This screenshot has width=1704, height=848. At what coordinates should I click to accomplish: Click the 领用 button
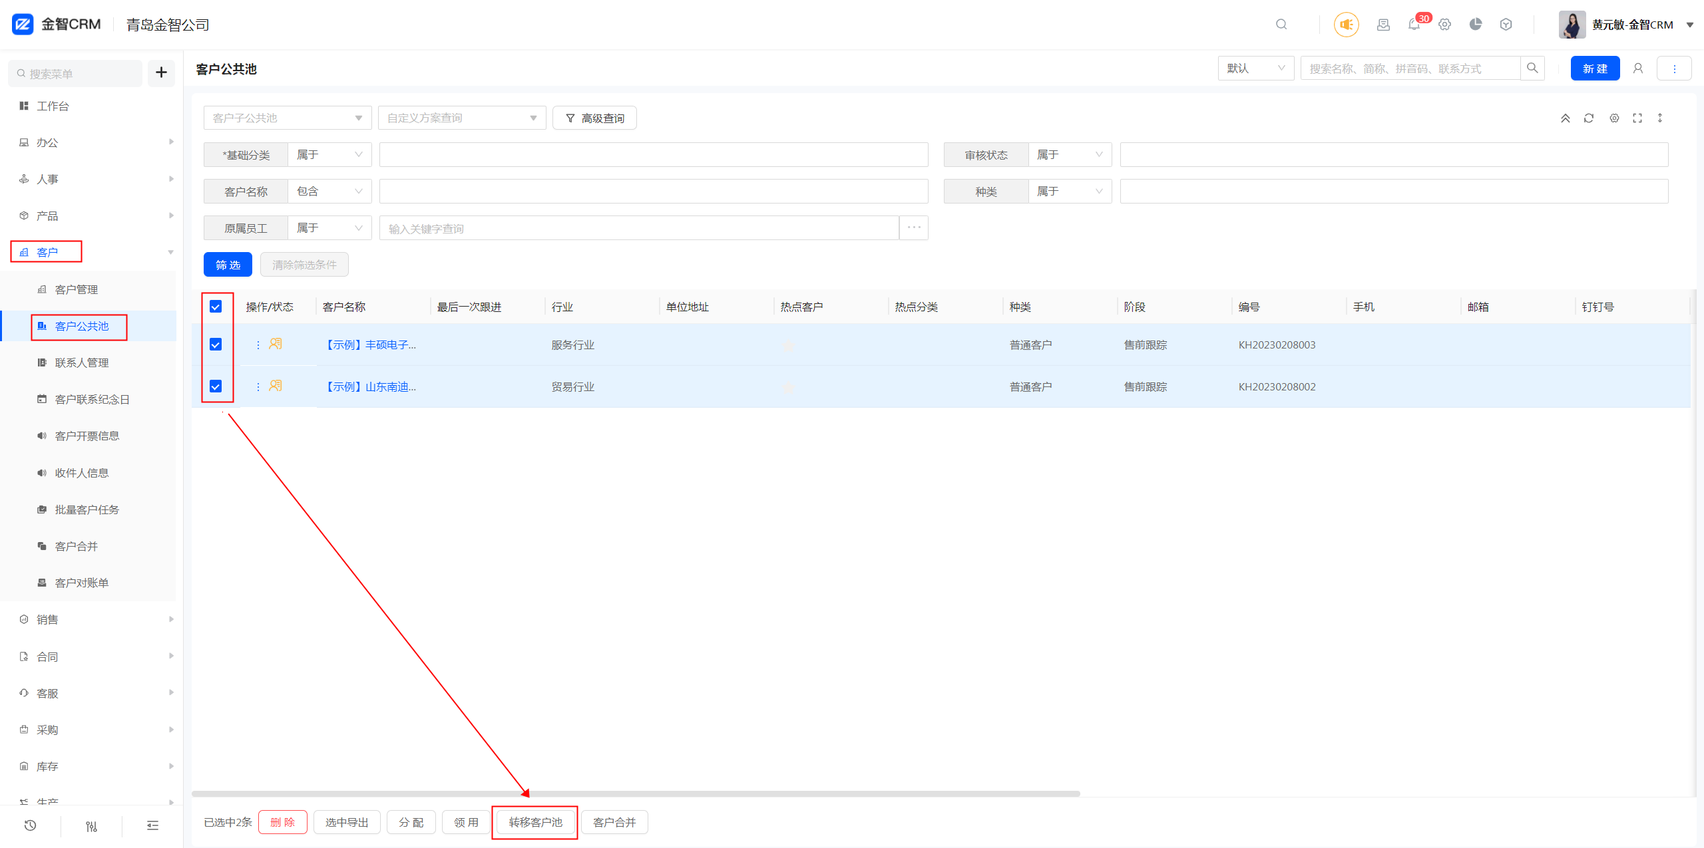tap(466, 822)
